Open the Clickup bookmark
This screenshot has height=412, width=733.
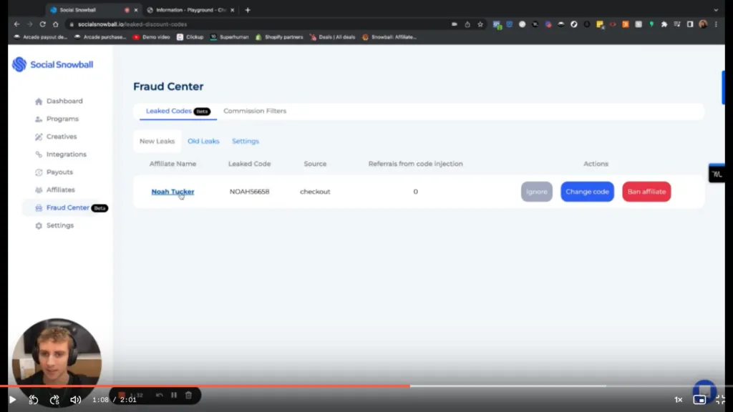coord(190,37)
